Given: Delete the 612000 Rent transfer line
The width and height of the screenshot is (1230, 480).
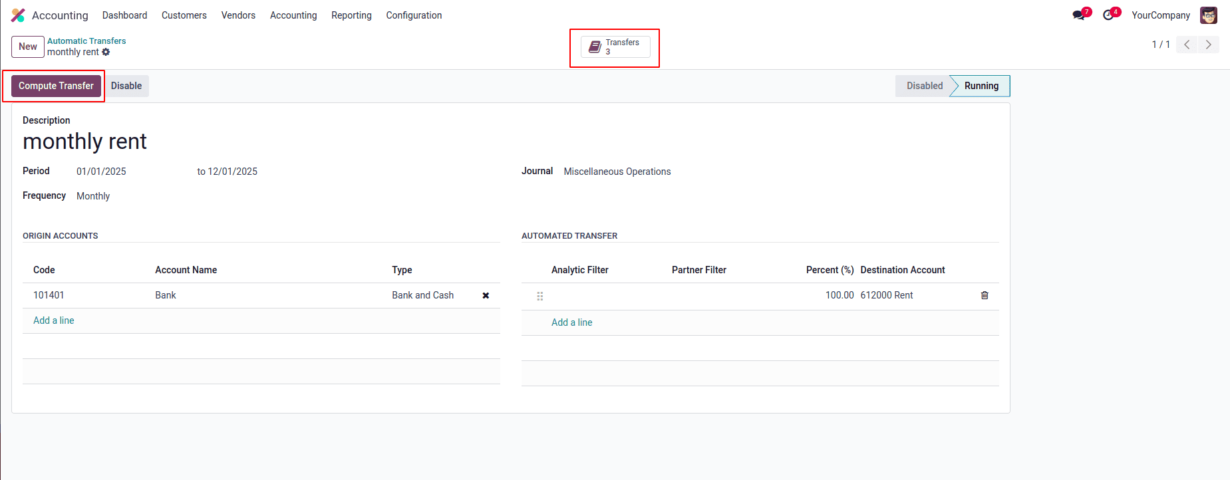Looking at the screenshot, I should pos(985,295).
